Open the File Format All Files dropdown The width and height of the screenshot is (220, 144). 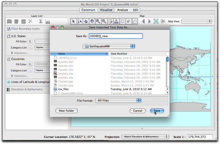(x=118, y=100)
